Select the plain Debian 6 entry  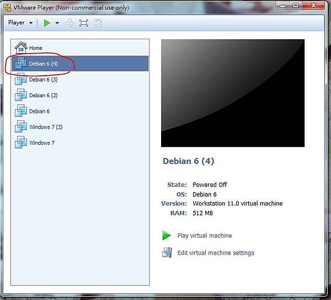pyautogui.click(x=80, y=111)
